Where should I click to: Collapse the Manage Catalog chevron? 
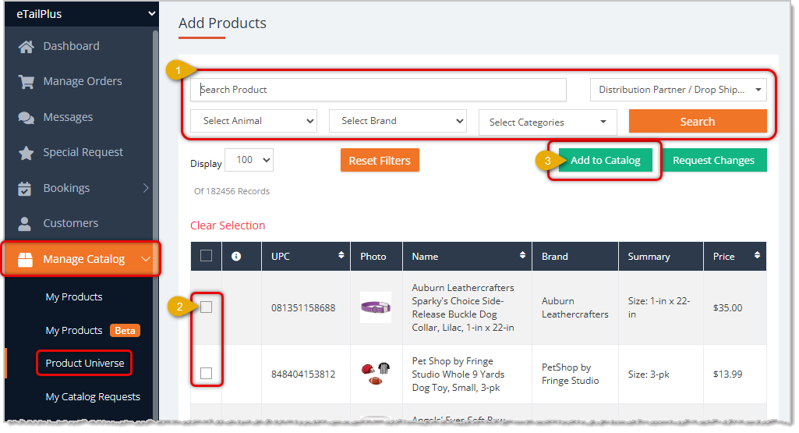[x=146, y=259]
